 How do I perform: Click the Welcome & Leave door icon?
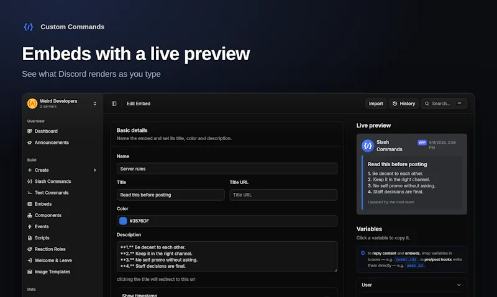30,260
